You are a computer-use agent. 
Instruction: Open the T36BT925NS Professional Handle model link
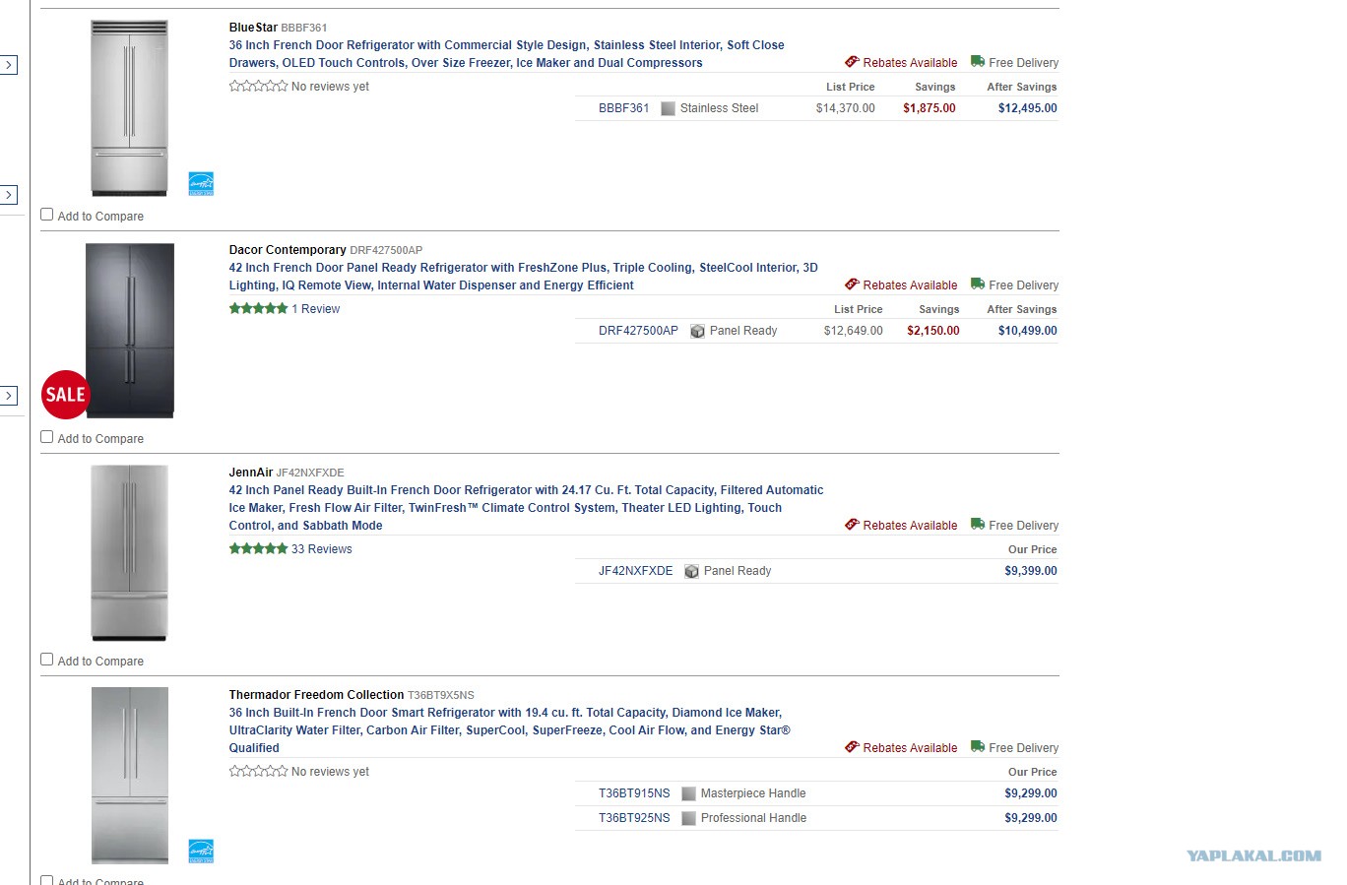634,818
